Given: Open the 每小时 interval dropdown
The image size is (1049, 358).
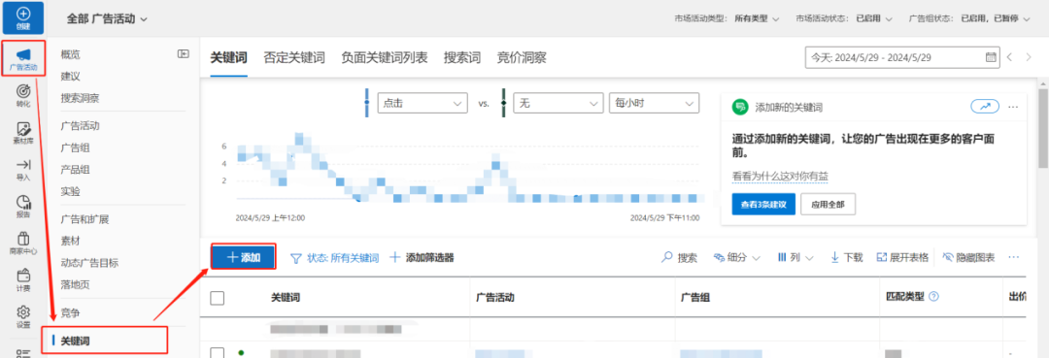Looking at the screenshot, I should [x=654, y=104].
